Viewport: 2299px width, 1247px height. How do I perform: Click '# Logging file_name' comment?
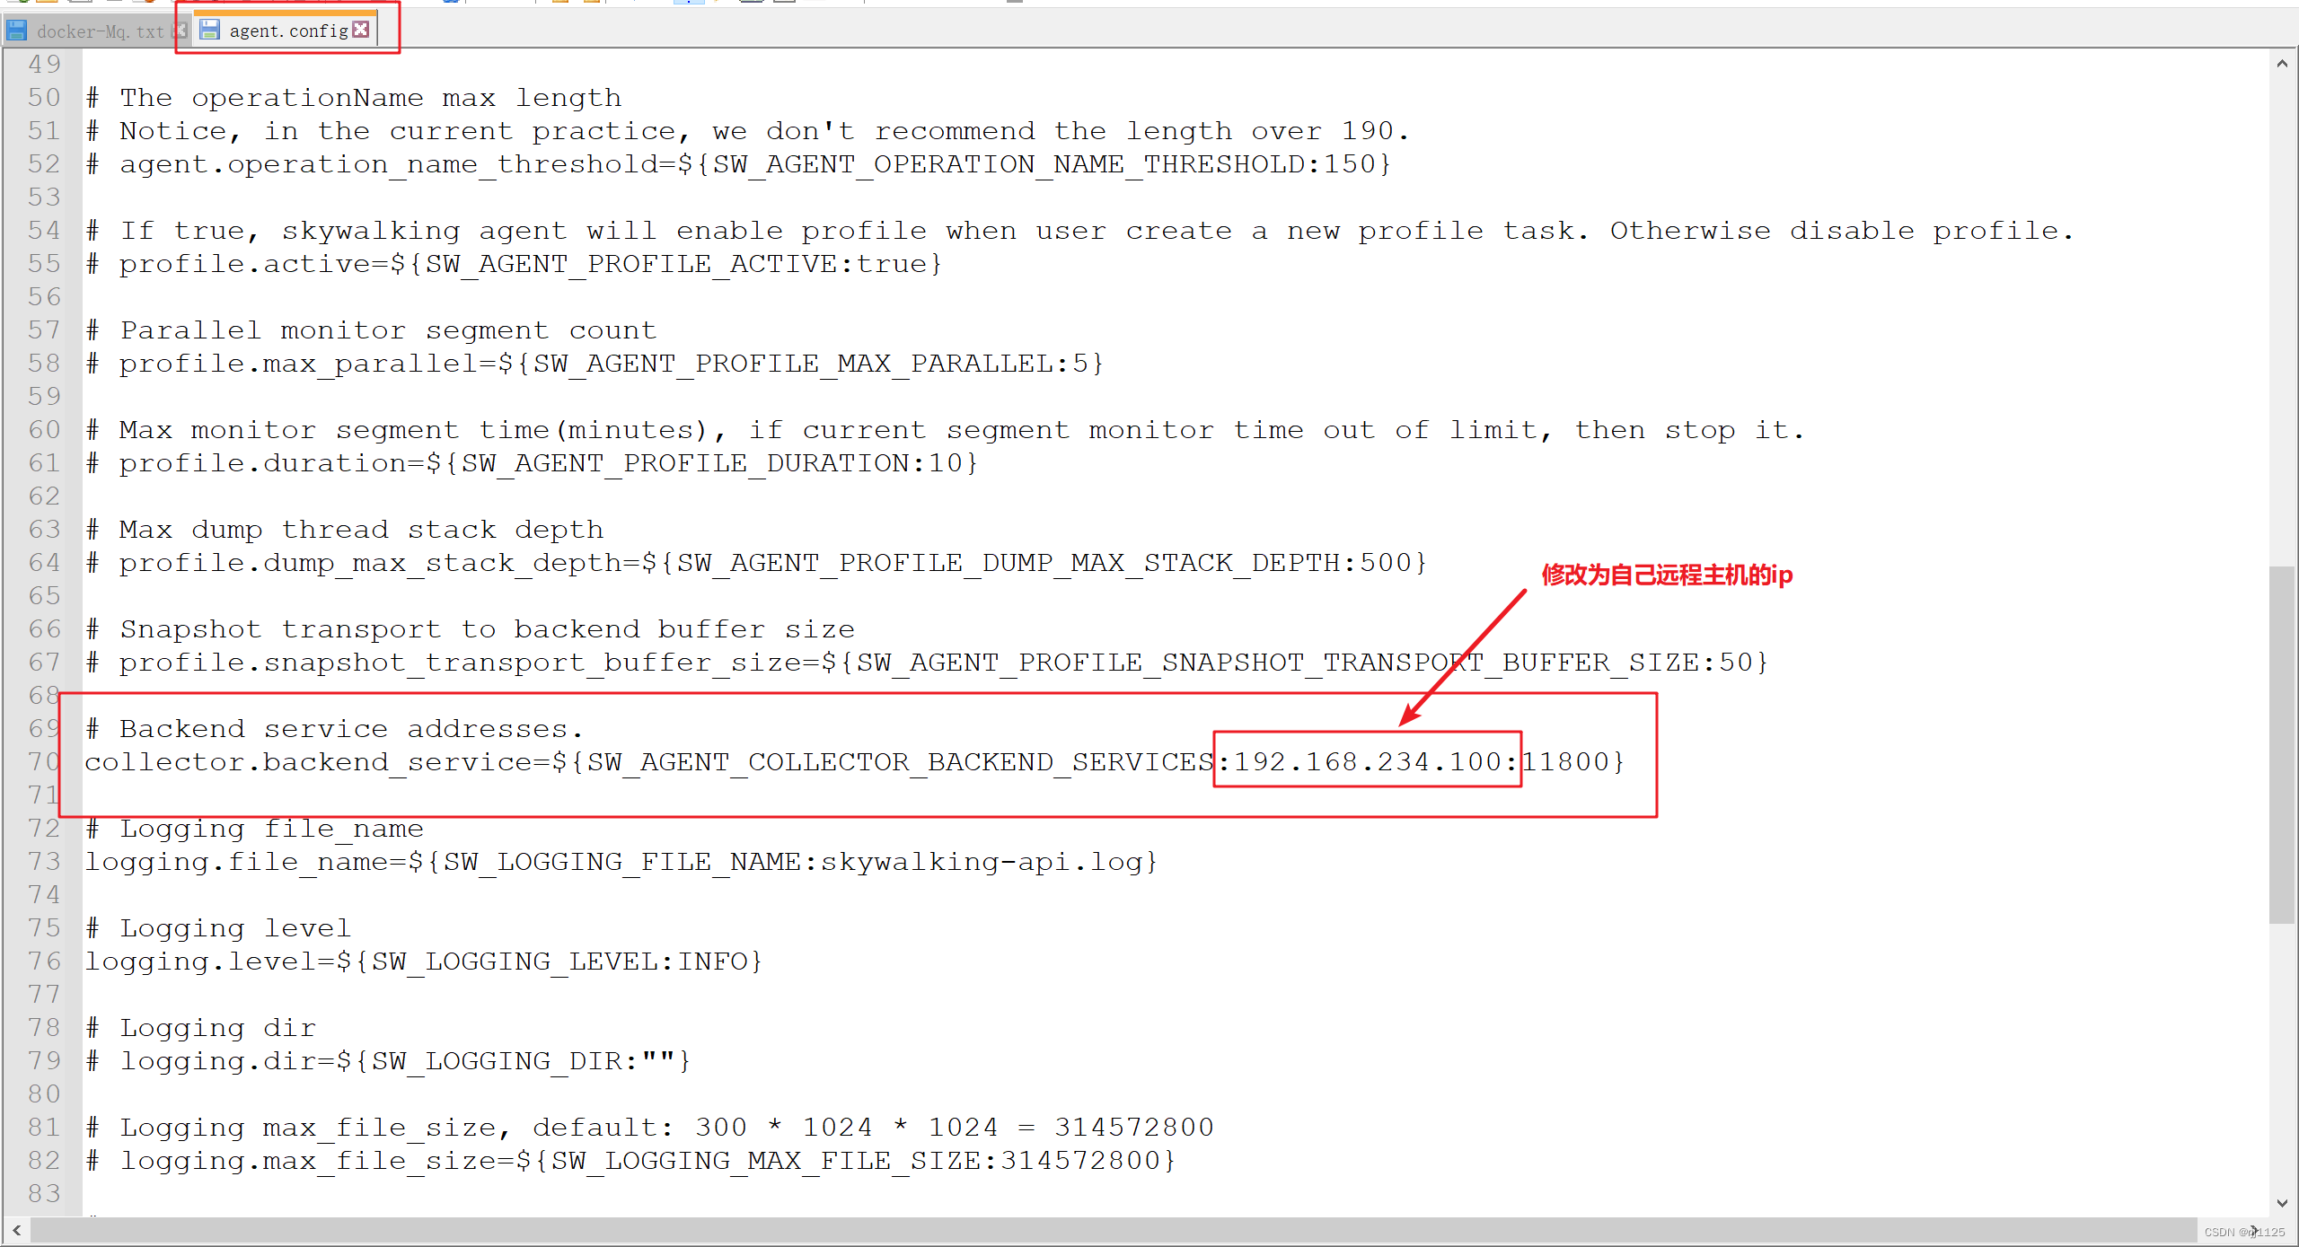(254, 829)
